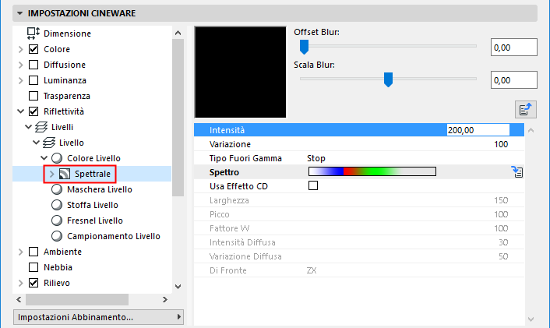Select Stoffa Livello in the tree
This screenshot has width=550, height=328.
click(93, 205)
